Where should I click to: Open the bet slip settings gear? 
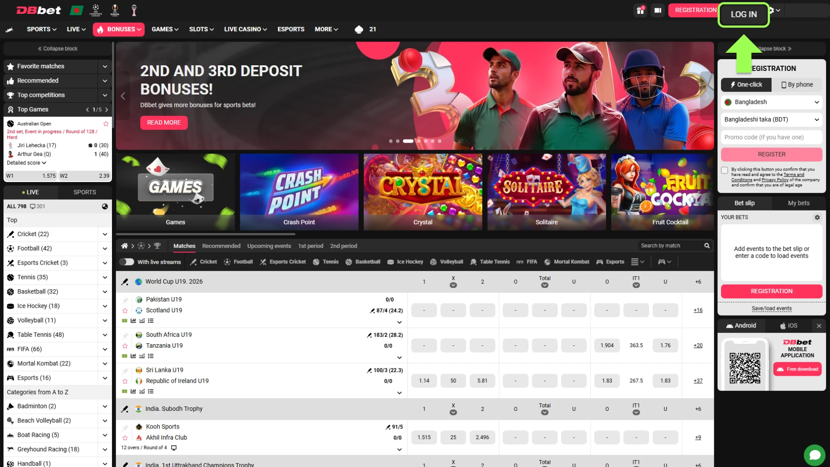(817, 218)
